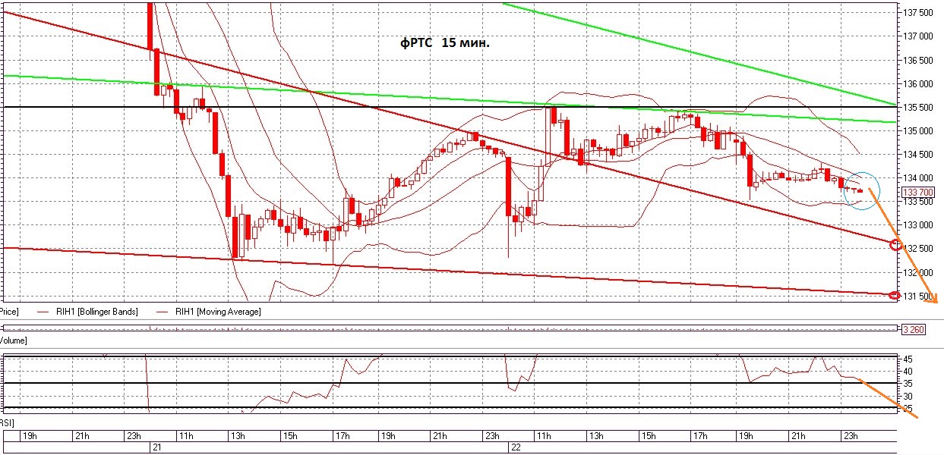Select the 134 000 price axis label
Screen dimensions: 944x455
[919, 178]
